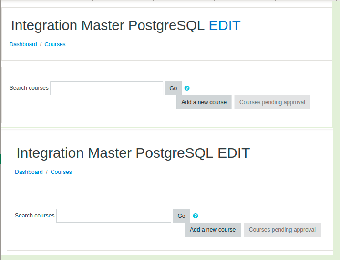This screenshot has height=260, width=340.
Task: Focus the lower Search courses text field
Action: (x=113, y=216)
